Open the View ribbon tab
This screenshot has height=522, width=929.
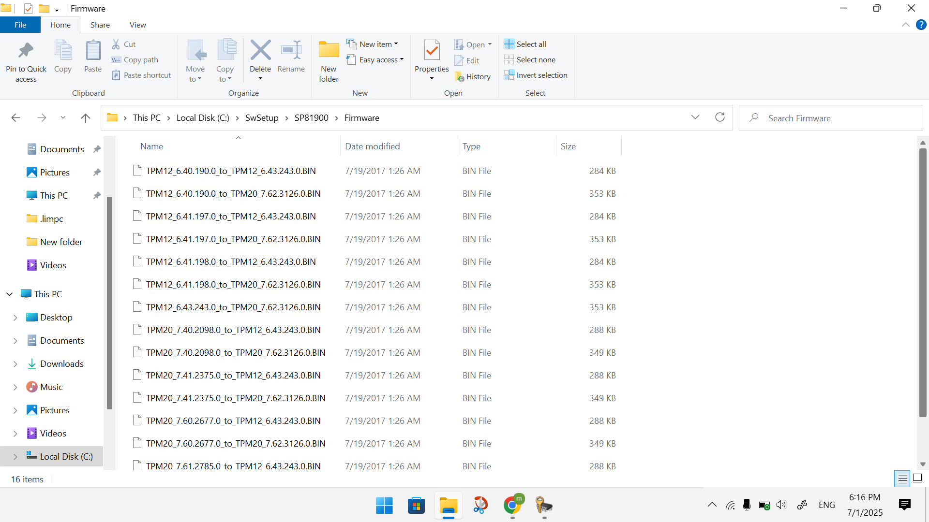137,25
